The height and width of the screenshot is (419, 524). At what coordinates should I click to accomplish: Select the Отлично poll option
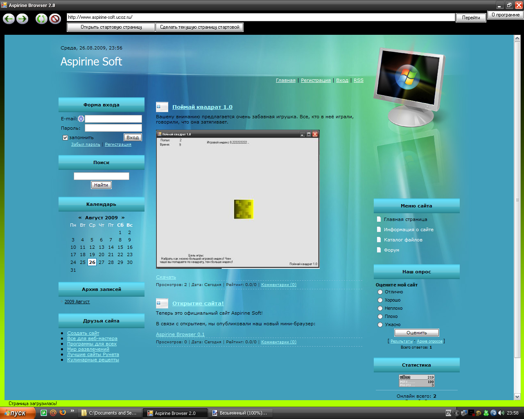[x=380, y=292]
